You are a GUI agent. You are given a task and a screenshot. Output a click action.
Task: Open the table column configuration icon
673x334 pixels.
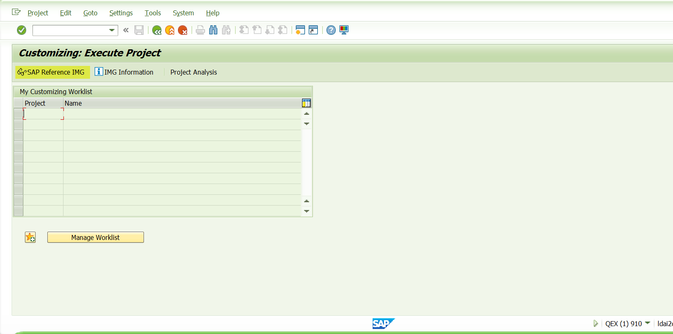coord(307,103)
